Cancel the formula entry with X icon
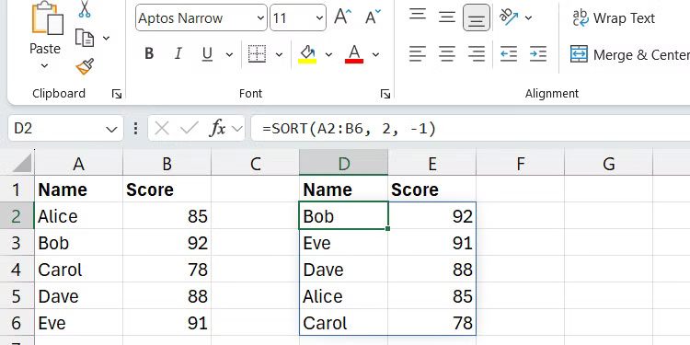Viewport: 690px width, 345px height. click(x=162, y=129)
